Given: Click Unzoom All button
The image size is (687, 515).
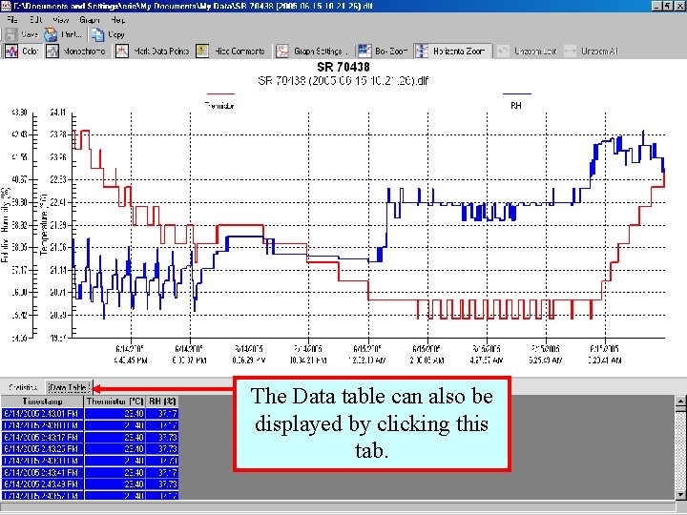Looking at the screenshot, I should [592, 51].
